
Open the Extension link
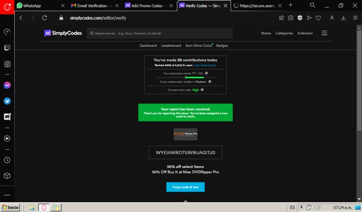click(x=305, y=33)
